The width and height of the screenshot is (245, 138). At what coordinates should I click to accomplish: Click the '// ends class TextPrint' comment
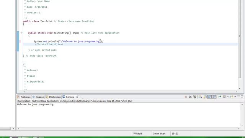[x=41, y=56]
